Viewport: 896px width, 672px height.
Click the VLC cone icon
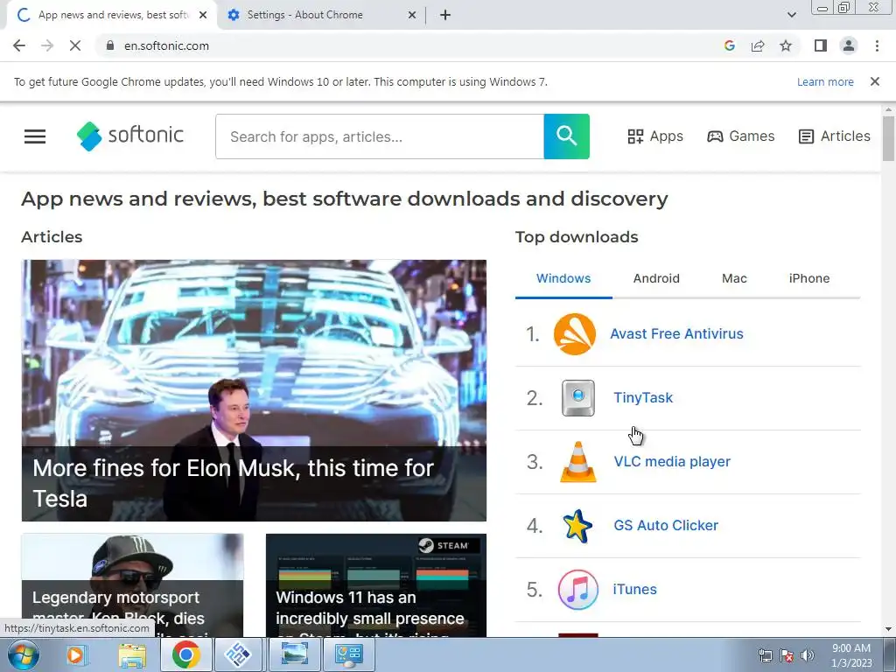pos(578,462)
